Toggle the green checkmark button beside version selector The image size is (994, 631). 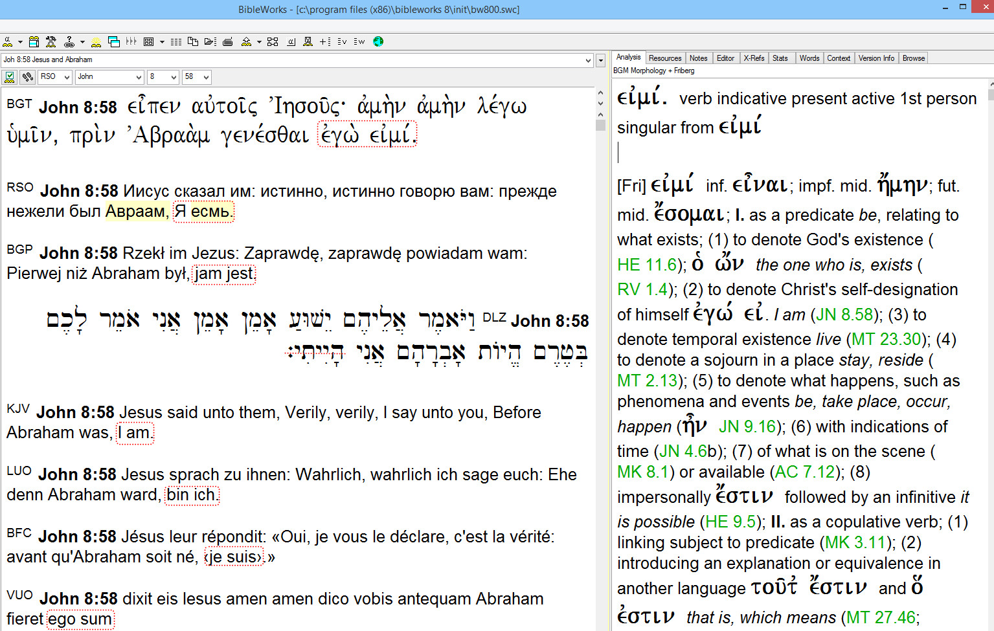coord(10,77)
